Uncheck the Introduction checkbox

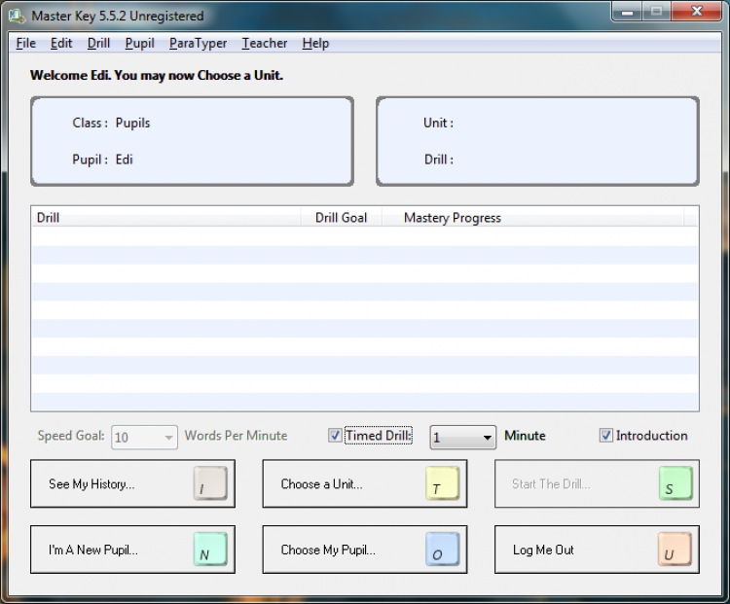click(605, 436)
